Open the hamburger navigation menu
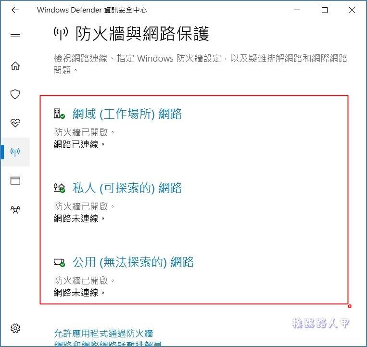Screen dimensions: 367x347 tap(15, 35)
